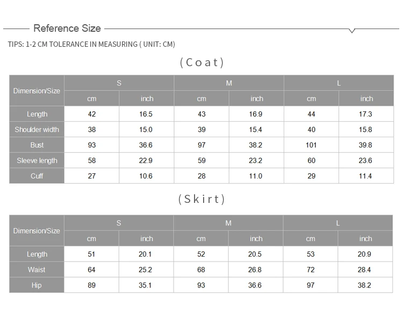
Task: Select the S size header in Skirt table
Action: 119,223
